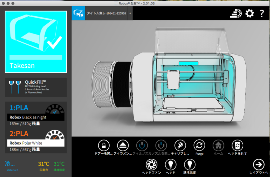Click the QuickFill head info panel
Viewport: 270px width, 177px height.
[36, 87]
